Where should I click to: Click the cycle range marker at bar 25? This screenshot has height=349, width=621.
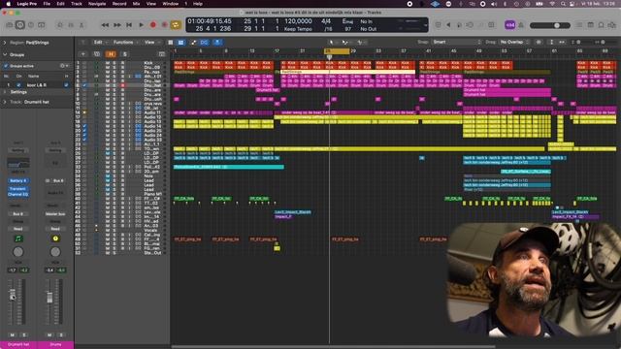[337, 51]
